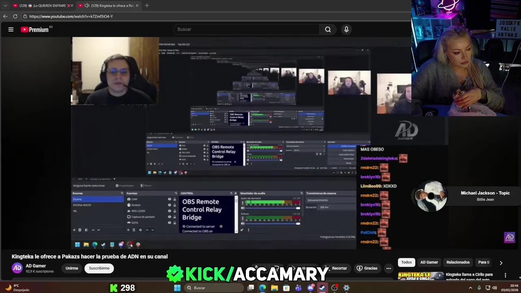The height and width of the screenshot is (293, 521).
Task: Toggle DOTA source visibility eye in video's OBS
Action: coord(169,223)
